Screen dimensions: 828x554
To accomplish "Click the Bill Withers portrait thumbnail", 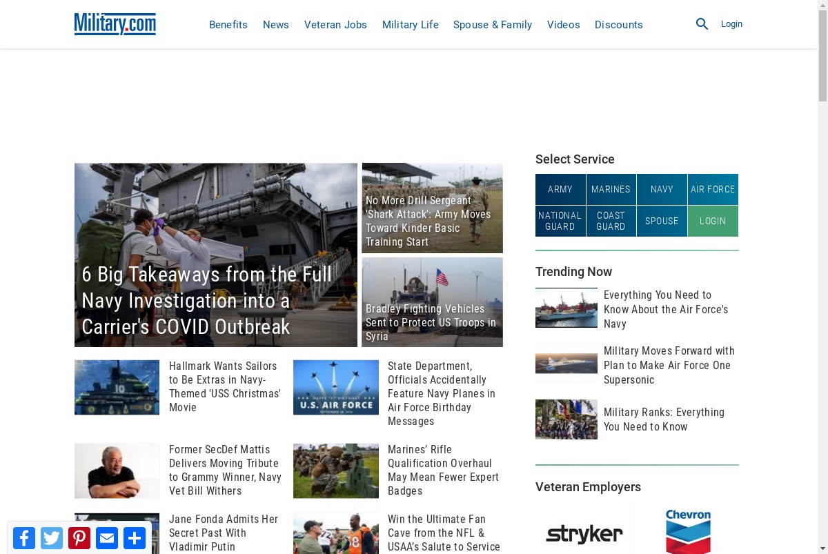I will point(117,471).
